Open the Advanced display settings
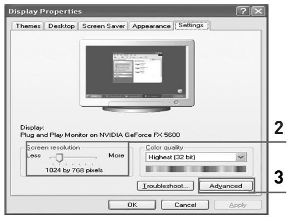 coord(226,186)
